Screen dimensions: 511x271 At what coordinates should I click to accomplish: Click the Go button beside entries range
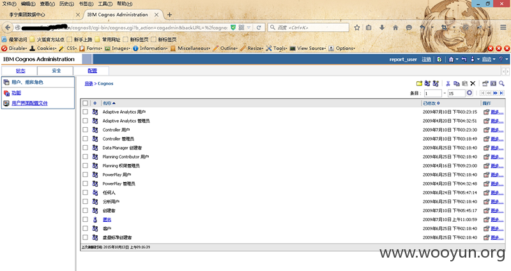469,93
